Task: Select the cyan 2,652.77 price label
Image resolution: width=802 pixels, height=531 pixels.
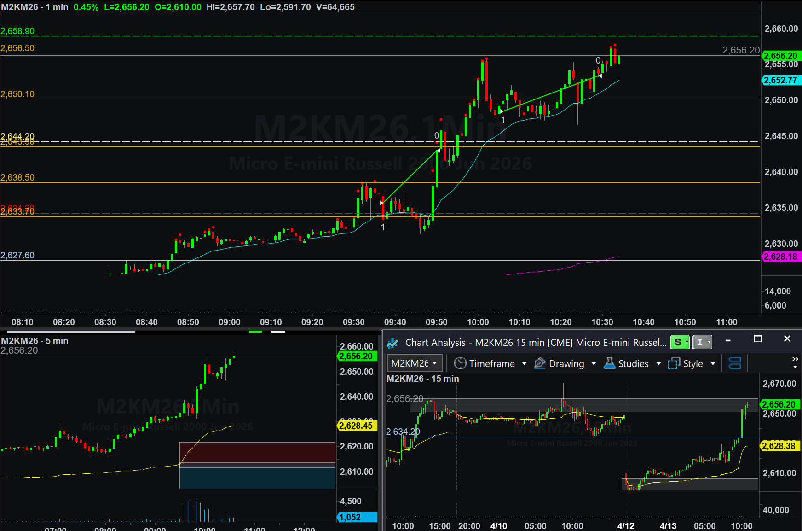Action: tap(781, 80)
